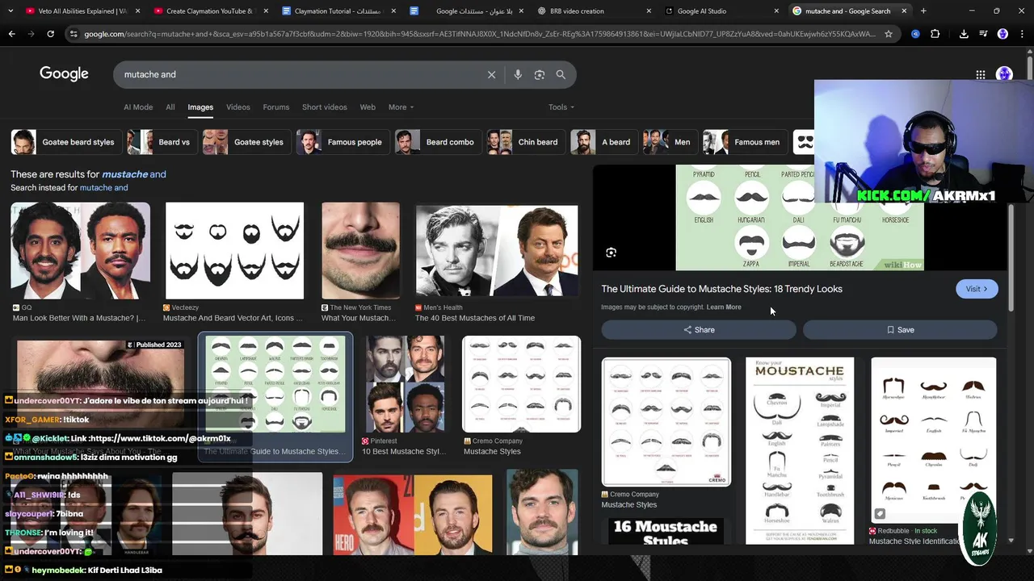Open the Tools dropdown
1034x581 pixels.
(561, 107)
